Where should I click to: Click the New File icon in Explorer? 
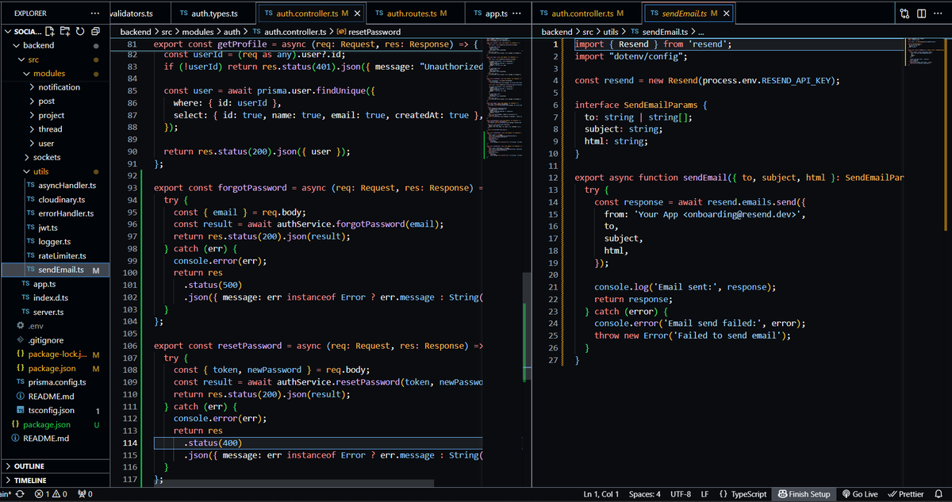[52, 32]
